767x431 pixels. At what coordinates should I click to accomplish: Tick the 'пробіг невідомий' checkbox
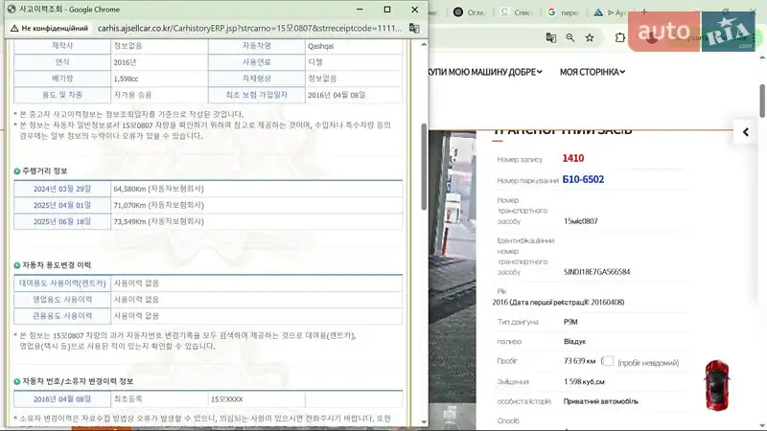[x=607, y=361]
